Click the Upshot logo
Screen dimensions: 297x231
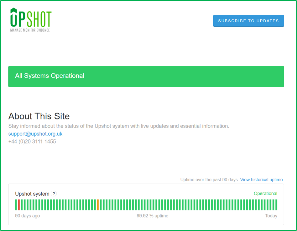click(x=31, y=20)
